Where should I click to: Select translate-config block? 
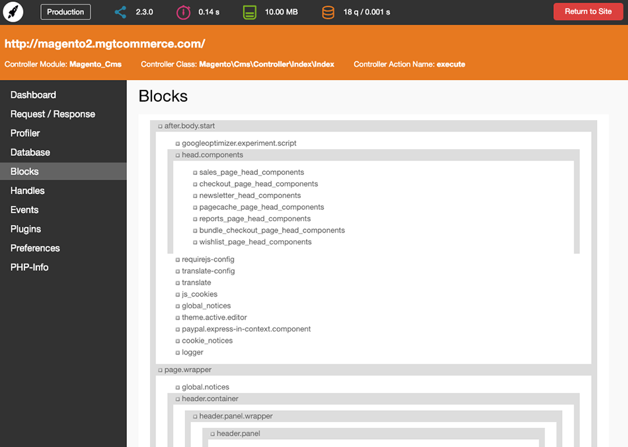[208, 271]
